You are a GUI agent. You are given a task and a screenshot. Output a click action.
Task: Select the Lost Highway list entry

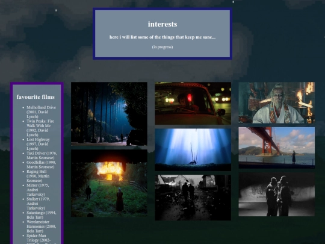[x=39, y=144]
